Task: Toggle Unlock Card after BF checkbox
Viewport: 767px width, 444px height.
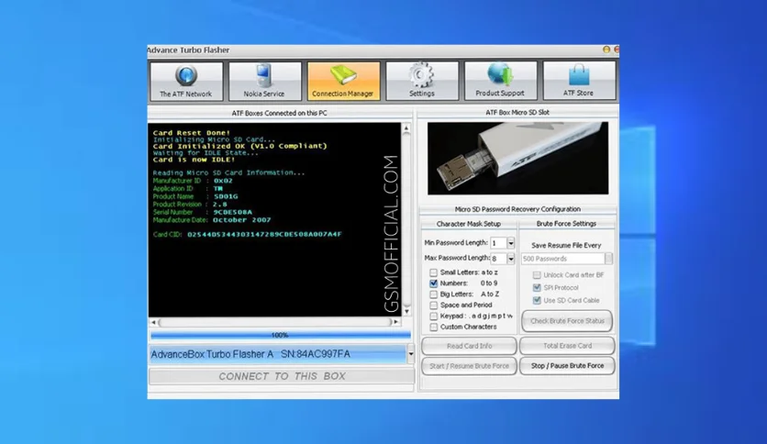Action: 537,275
